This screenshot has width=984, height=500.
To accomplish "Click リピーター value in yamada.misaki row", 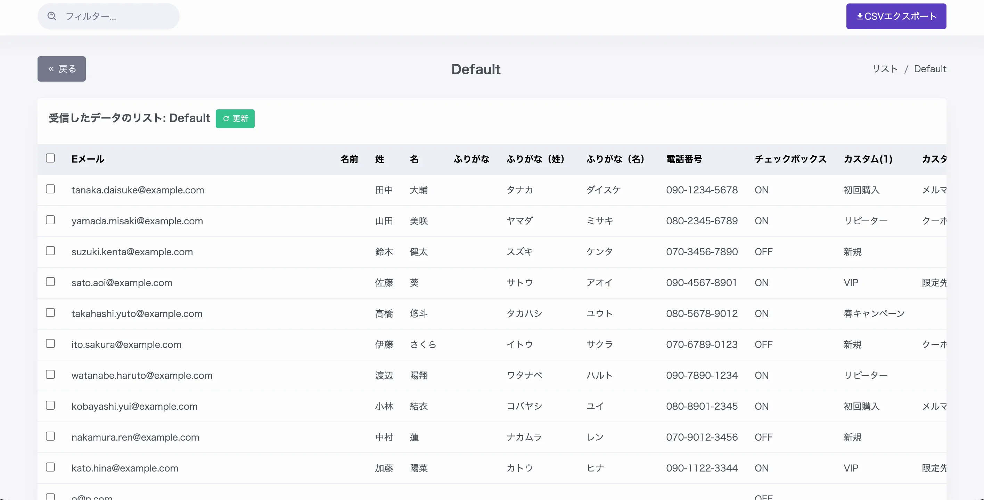I will point(865,221).
